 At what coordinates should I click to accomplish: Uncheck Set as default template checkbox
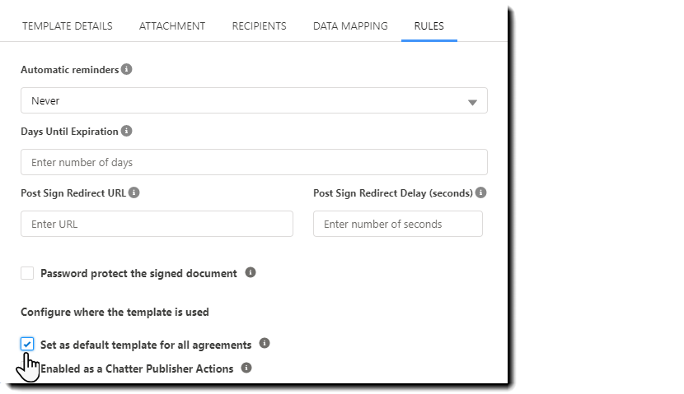pyautogui.click(x=27, y=344)
